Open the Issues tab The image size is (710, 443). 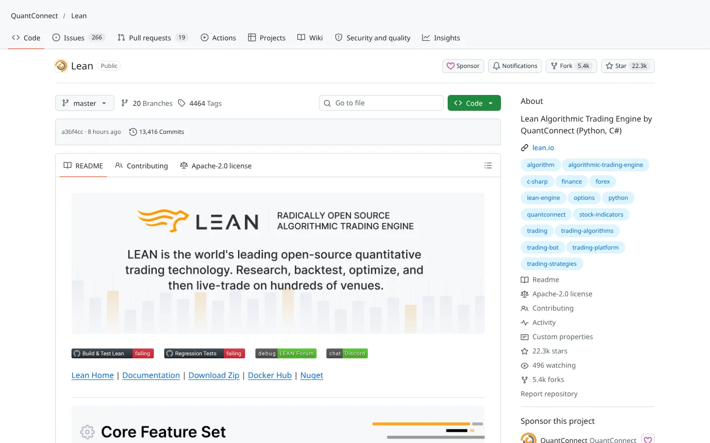pos(78,38)
